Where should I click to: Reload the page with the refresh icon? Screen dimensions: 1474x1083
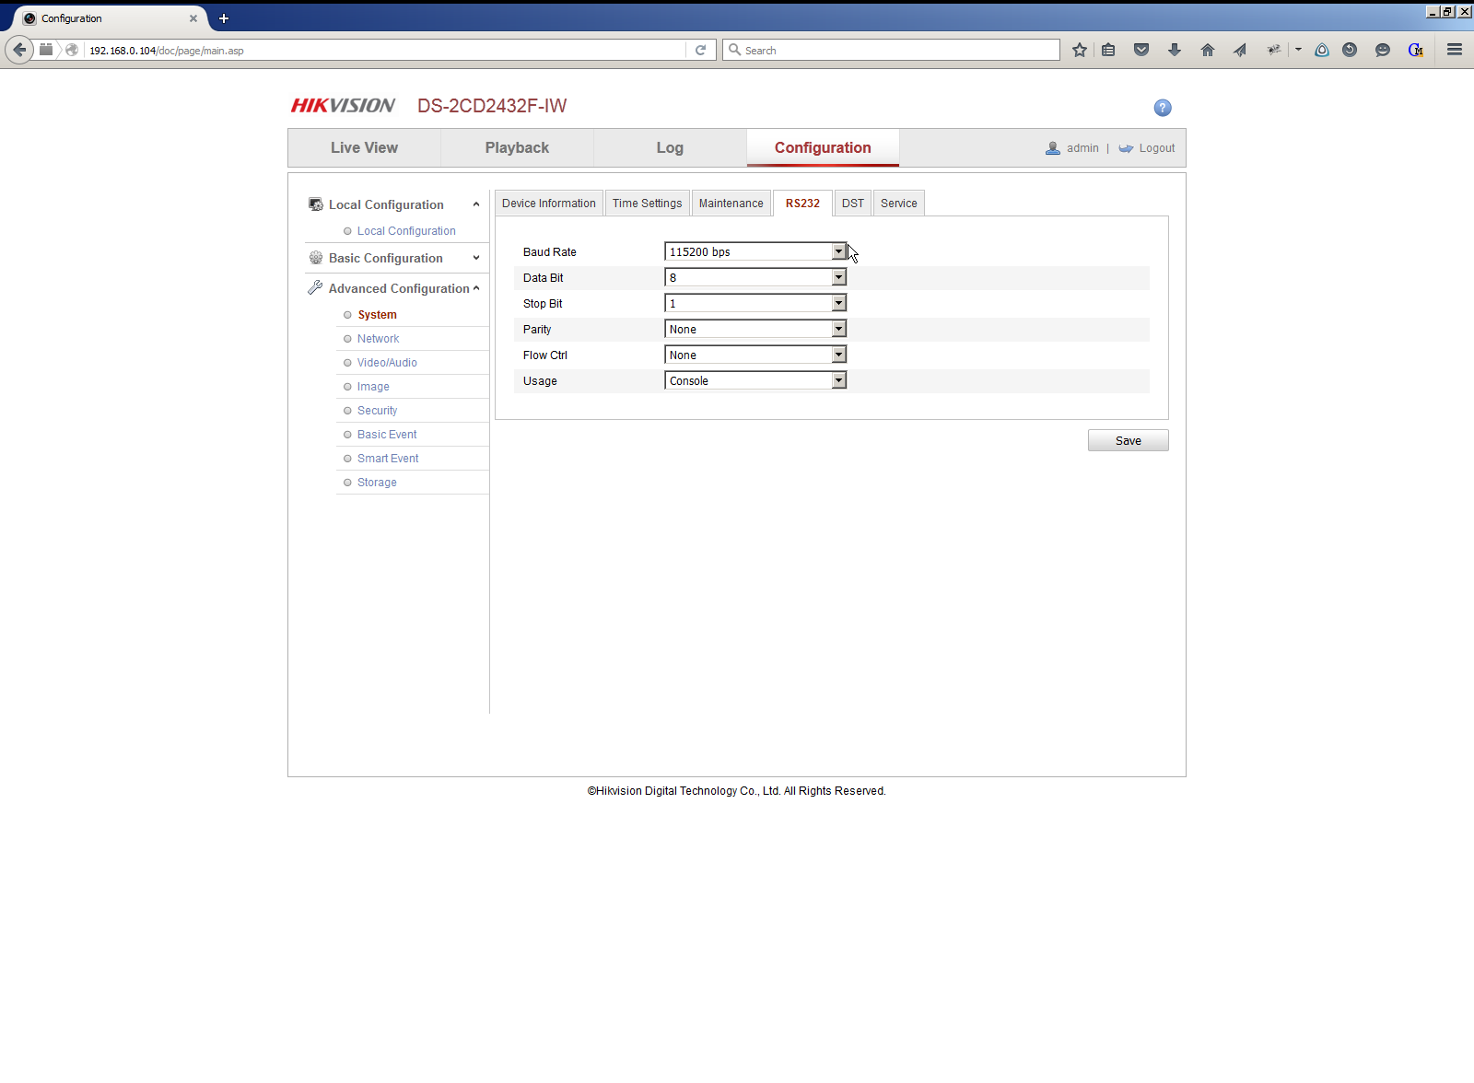click(700, 50)
